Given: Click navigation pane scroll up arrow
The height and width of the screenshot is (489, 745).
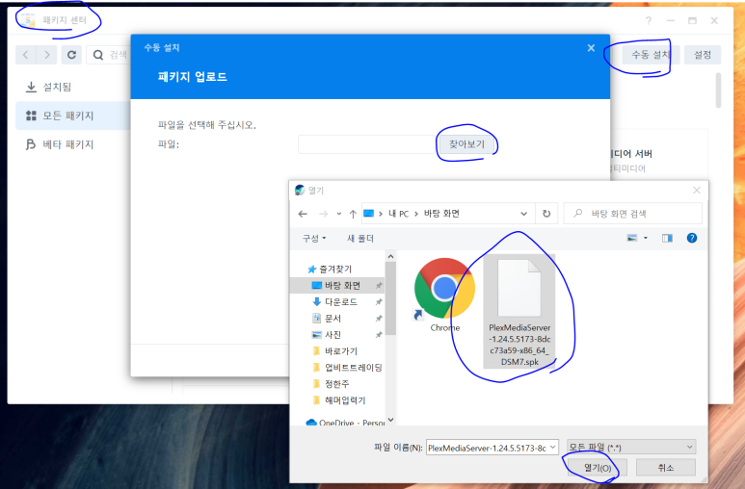Looking at the screenshot, I should click(390, 256).
